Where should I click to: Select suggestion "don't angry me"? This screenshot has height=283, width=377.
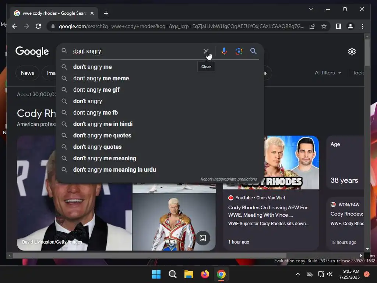160,67
